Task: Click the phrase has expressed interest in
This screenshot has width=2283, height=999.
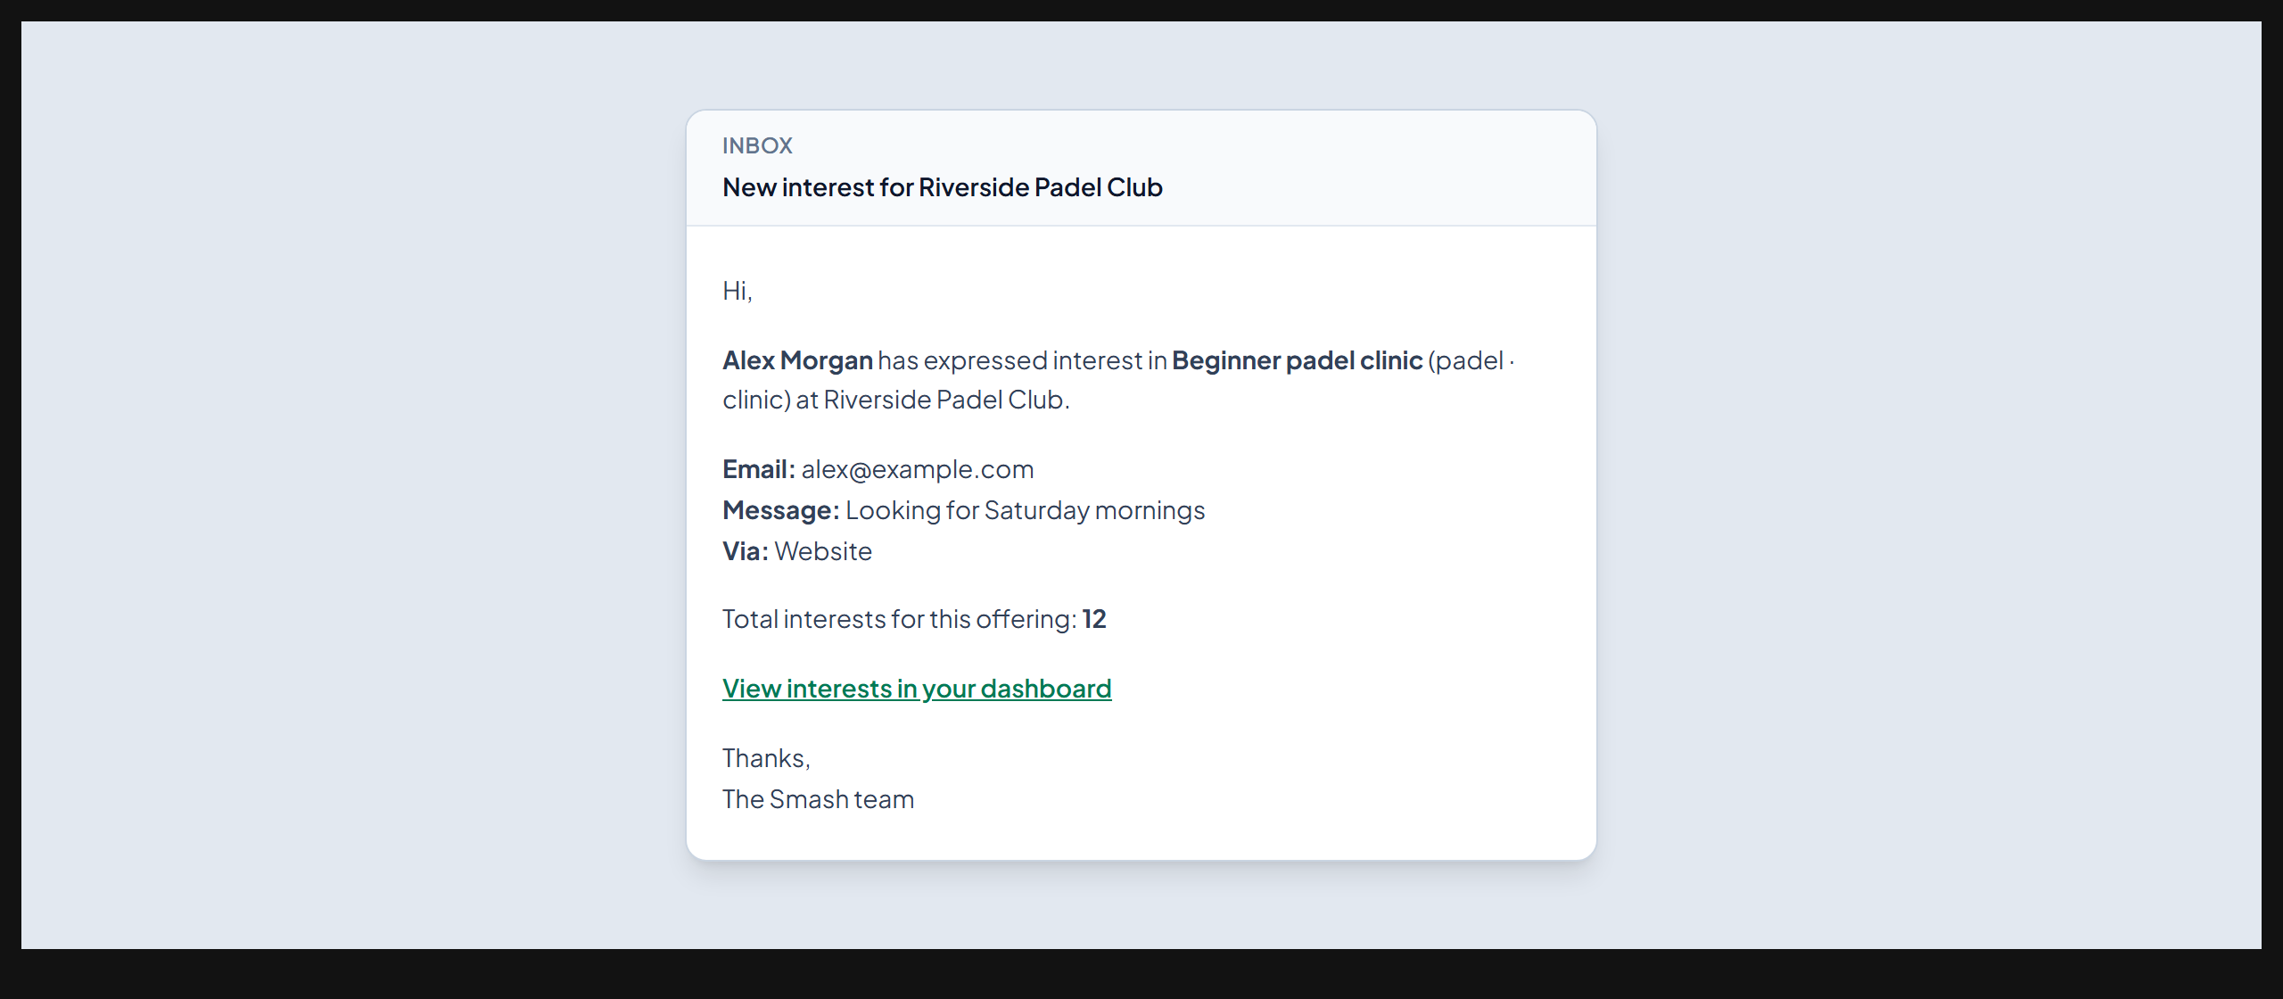Action: [x=1022, y=360]
